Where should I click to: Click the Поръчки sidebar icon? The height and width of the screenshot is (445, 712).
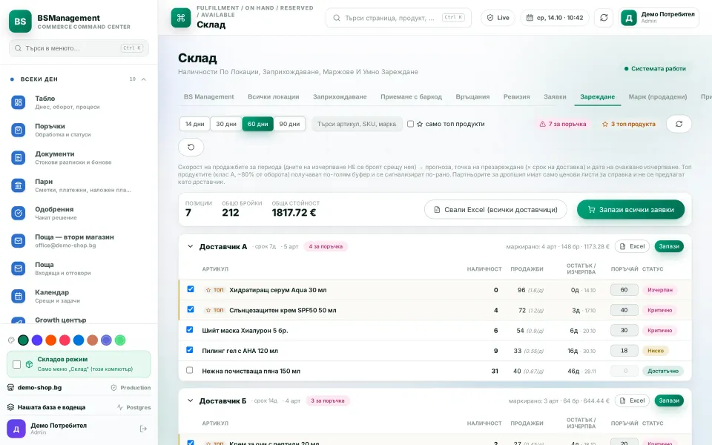[18, 130]
